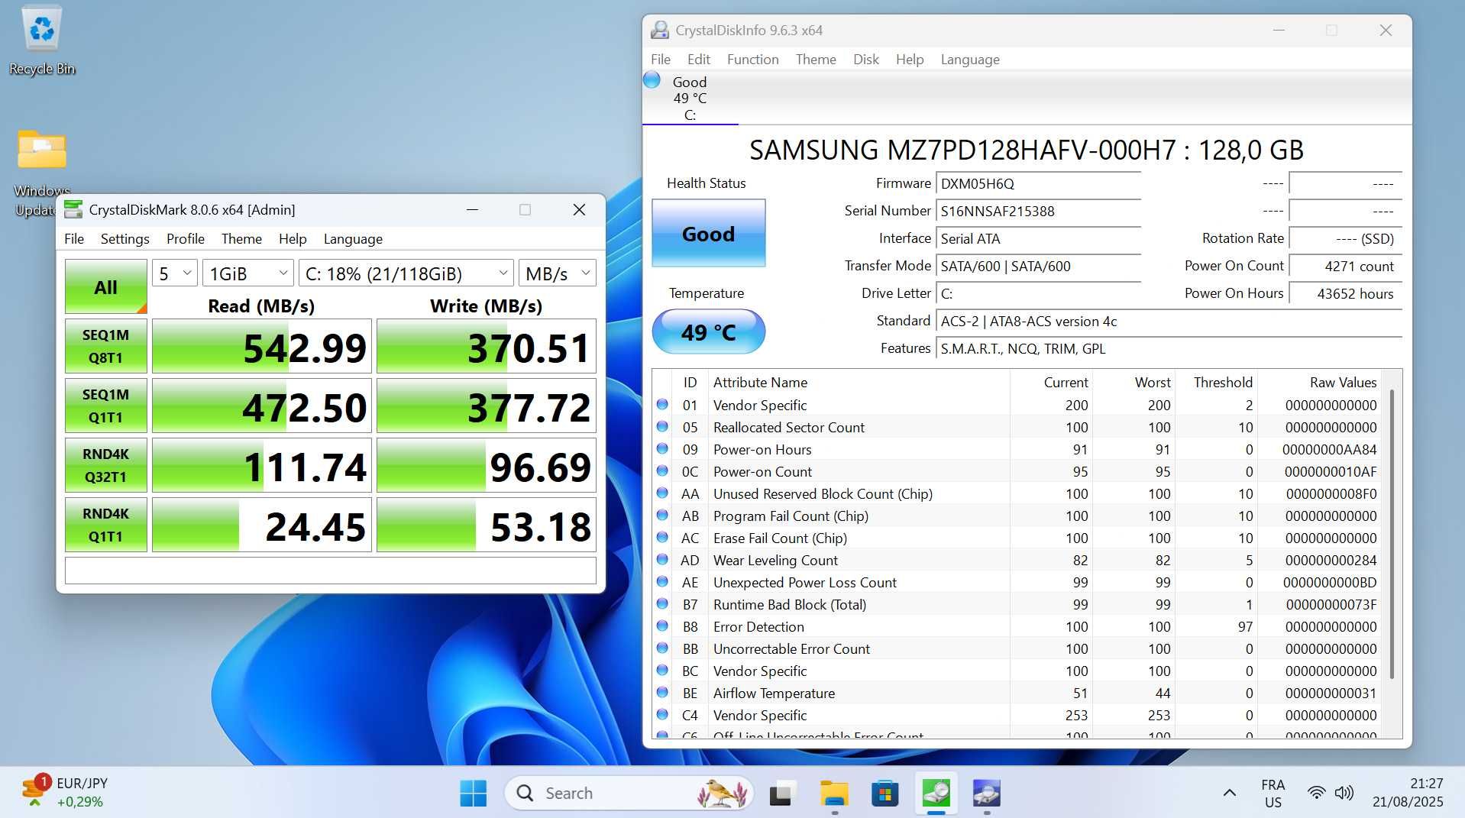
Task: Click the taskbar Search box
Action: coord(629,794)
